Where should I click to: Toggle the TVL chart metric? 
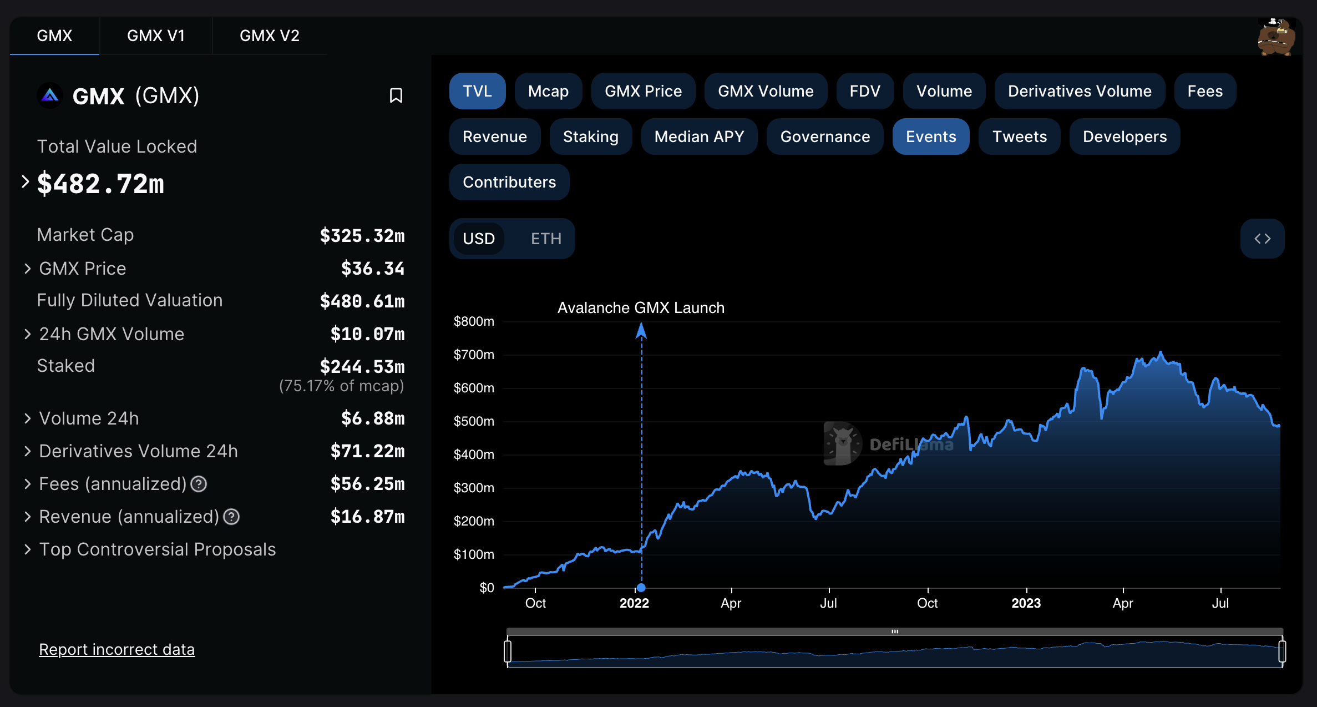[477, 91]
